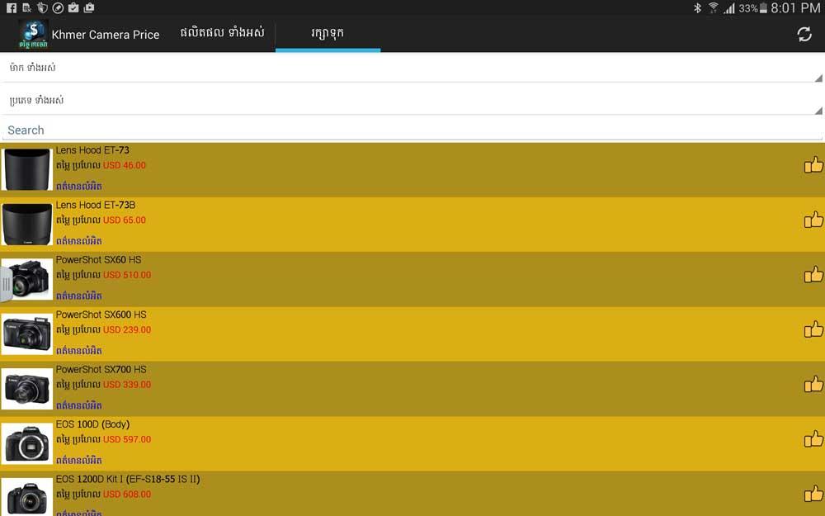The width and height of the screenshot is (825, 516).
Task: Tap the battery indicator in status bar
Action: coord(763,8)
